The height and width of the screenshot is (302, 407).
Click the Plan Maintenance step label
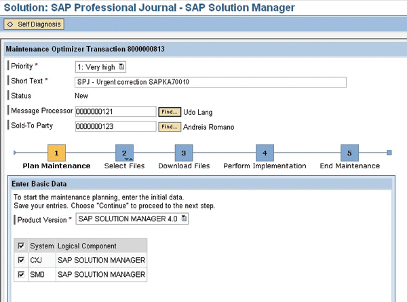click(56, 166)
